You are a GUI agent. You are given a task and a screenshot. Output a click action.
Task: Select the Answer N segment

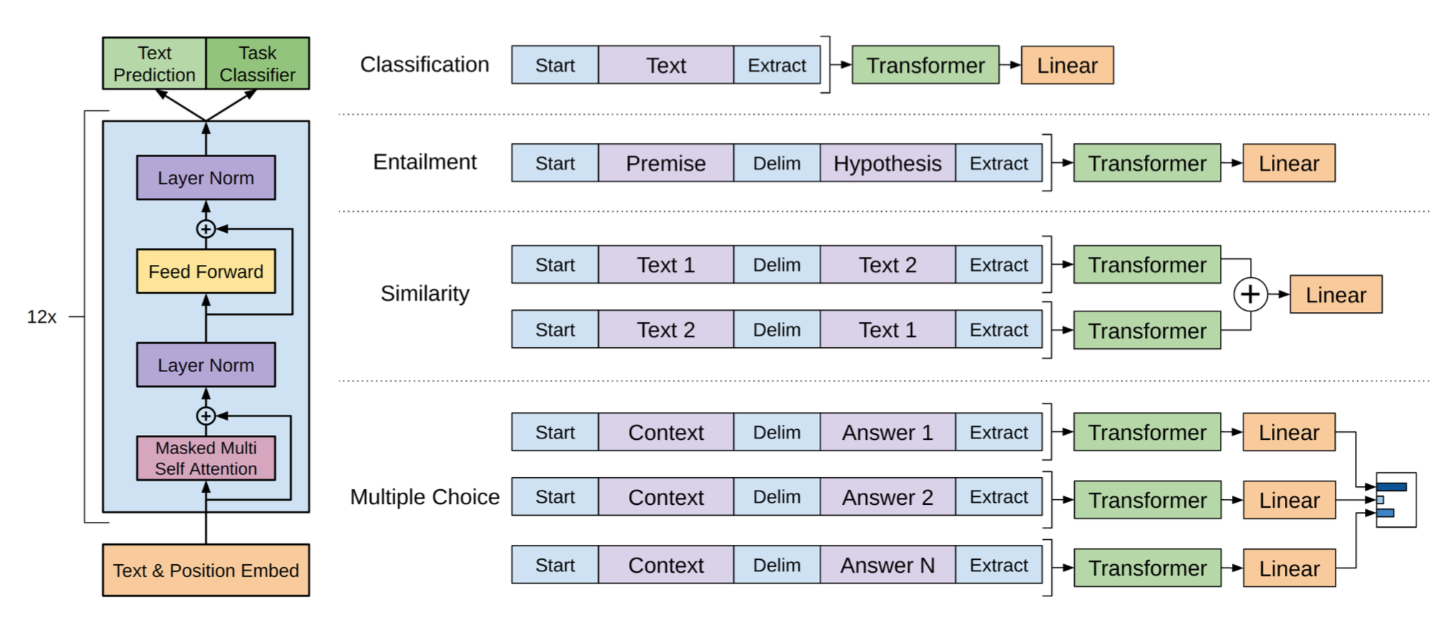click(x=887, y=566)
